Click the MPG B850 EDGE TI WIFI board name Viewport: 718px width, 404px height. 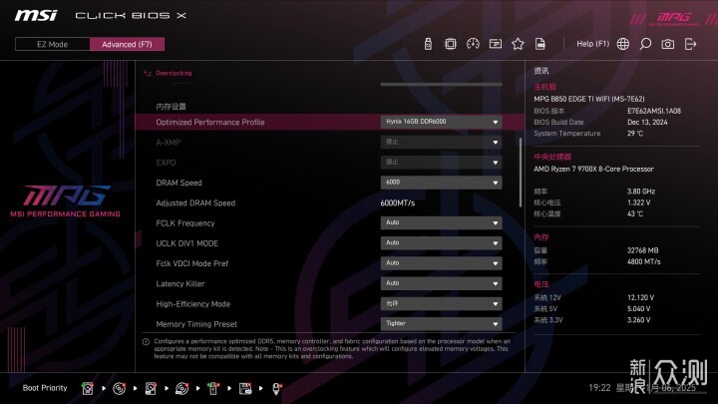(589, 99)
